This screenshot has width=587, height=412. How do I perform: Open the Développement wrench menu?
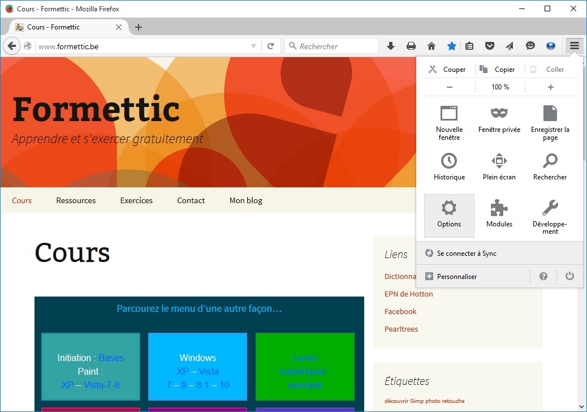tap(550, 217)
